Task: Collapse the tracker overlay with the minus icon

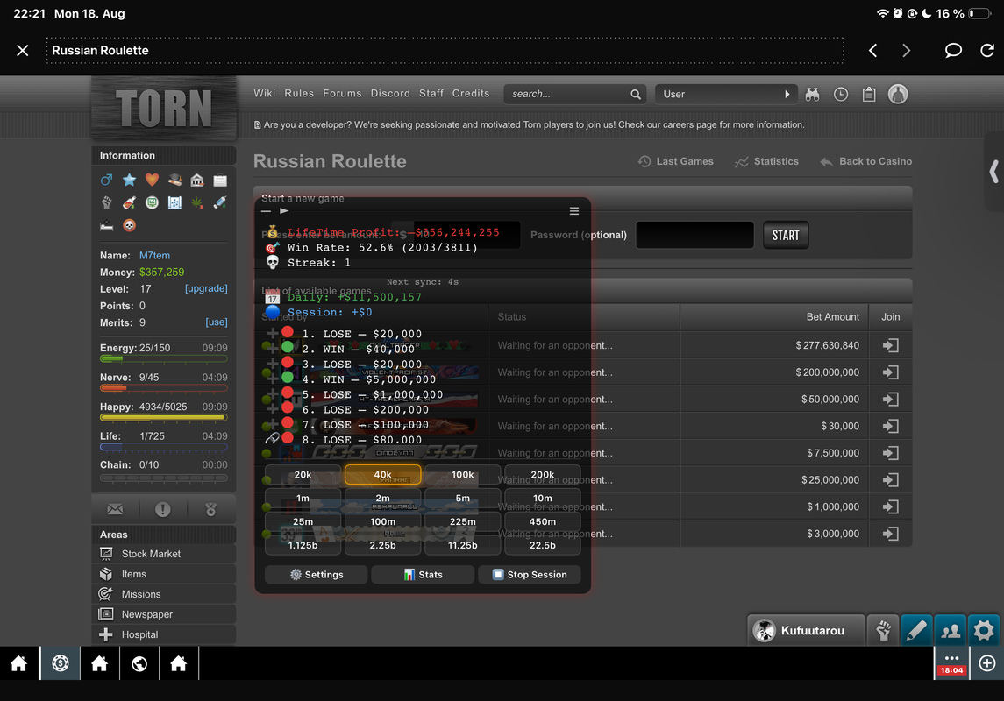Action: pyautogui.click(x=267, y=211)
